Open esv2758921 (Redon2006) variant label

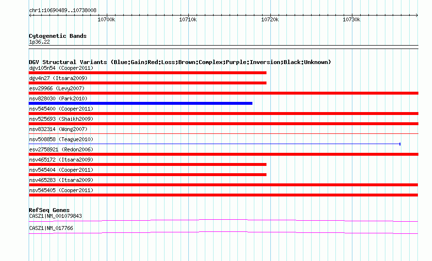point(61,149)
